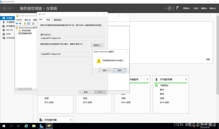Image resolution: width=219 pixels, height=129 pixels.
Task: Open the notifications flag in Server Manager
Action: click(177, 8)
